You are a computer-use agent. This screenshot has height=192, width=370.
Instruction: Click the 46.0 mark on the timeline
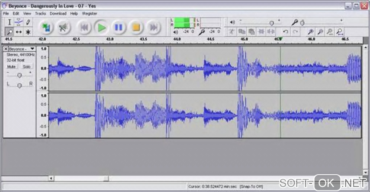(312, 39)
